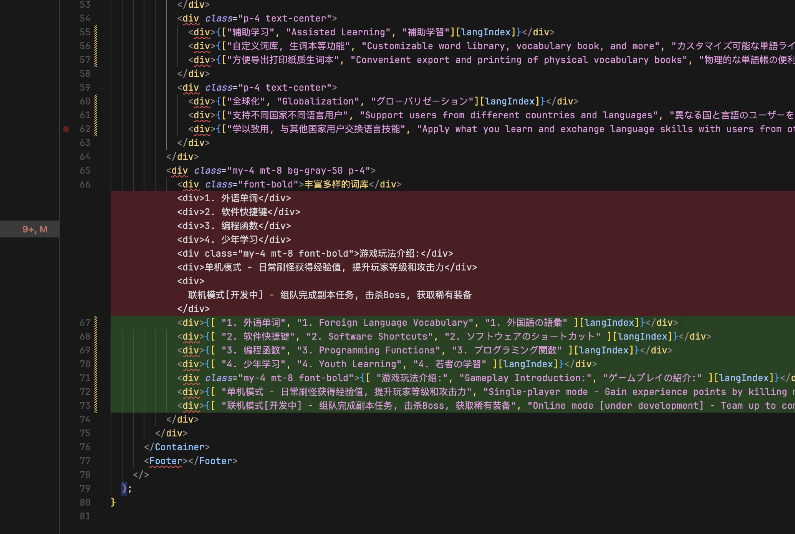Click the change marker beside line 70
Viewport: 795px width, 534px height.
96,364
